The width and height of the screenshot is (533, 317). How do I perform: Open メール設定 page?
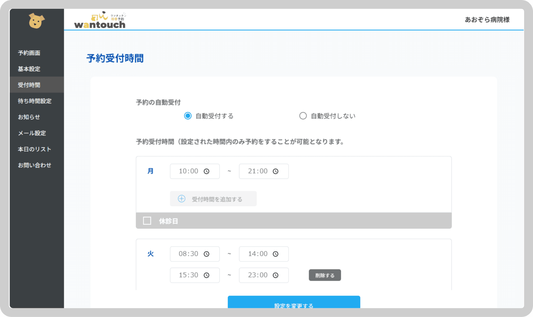[x=31, y=133]
